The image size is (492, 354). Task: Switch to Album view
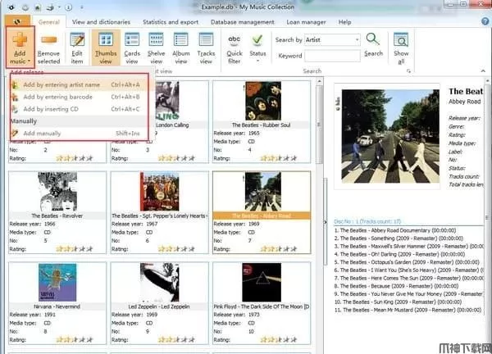(x=180, y=39)
